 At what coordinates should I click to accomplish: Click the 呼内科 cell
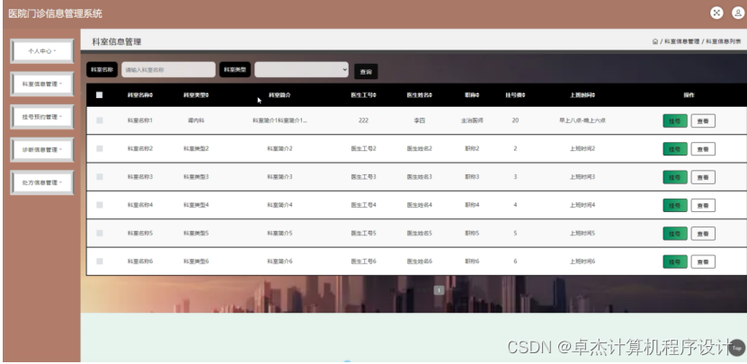tap(196, 120)
